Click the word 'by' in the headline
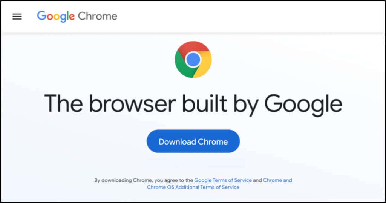 [245, 105]
